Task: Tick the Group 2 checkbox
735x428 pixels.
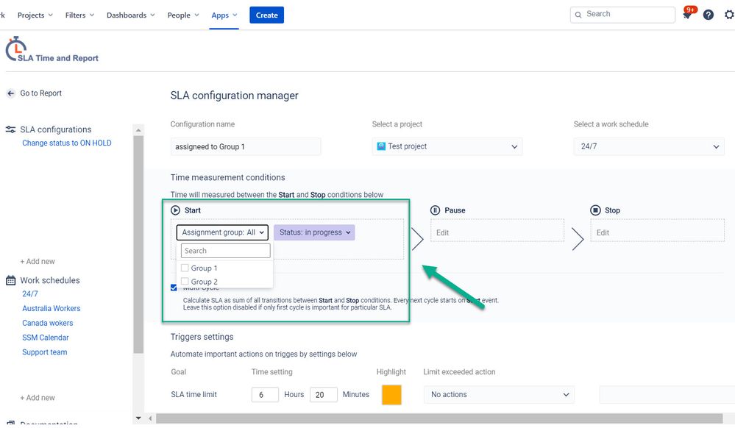Action: 185,281
